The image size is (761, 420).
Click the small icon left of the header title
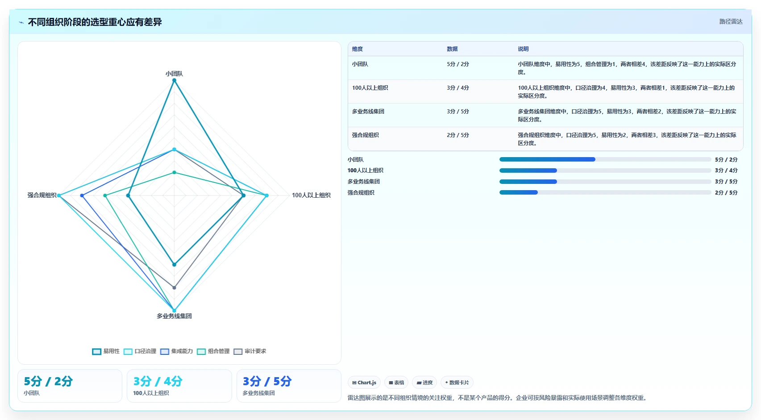21,22
